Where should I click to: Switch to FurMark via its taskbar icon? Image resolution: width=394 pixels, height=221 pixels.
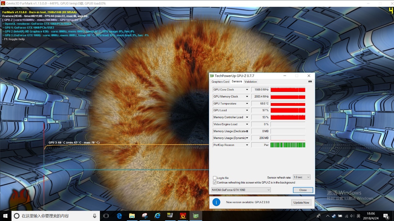coord(183,216)
